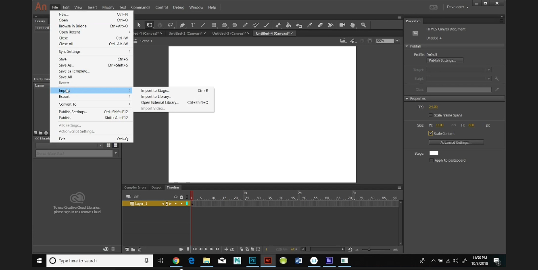Enable the Scale Frame Spans checkbox
This screenshot has height=270, width=538.
tap(430, 115)
